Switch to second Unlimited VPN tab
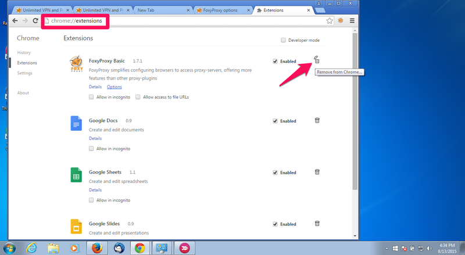The height and width of the screenshot is (255, 465). tap(103, 10)
